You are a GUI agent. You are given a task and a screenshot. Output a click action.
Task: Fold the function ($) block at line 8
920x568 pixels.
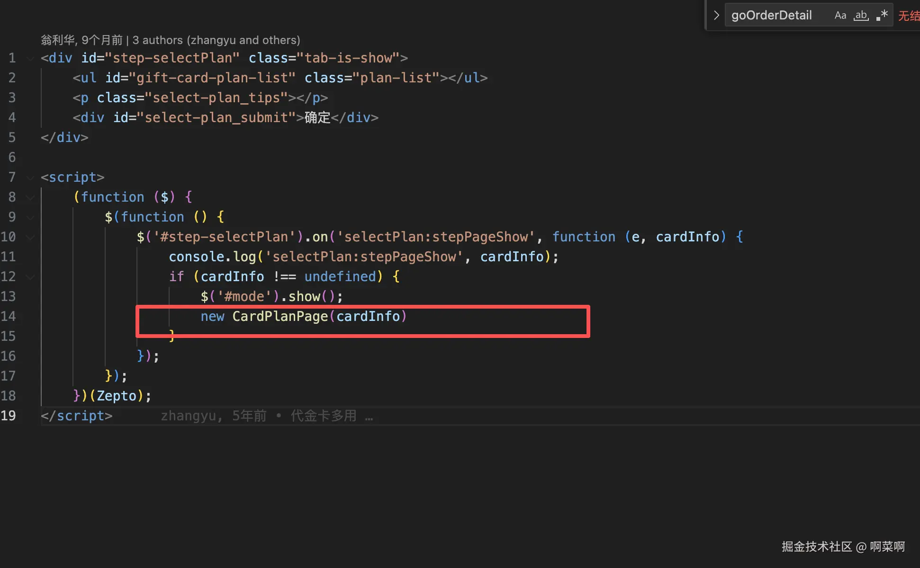(x=30, y=197)
